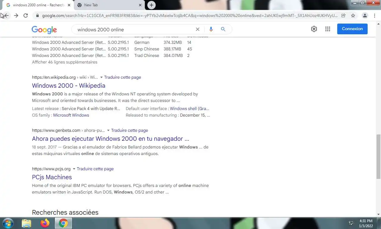Click the 384.07MB file size cell

click(173, 55)
